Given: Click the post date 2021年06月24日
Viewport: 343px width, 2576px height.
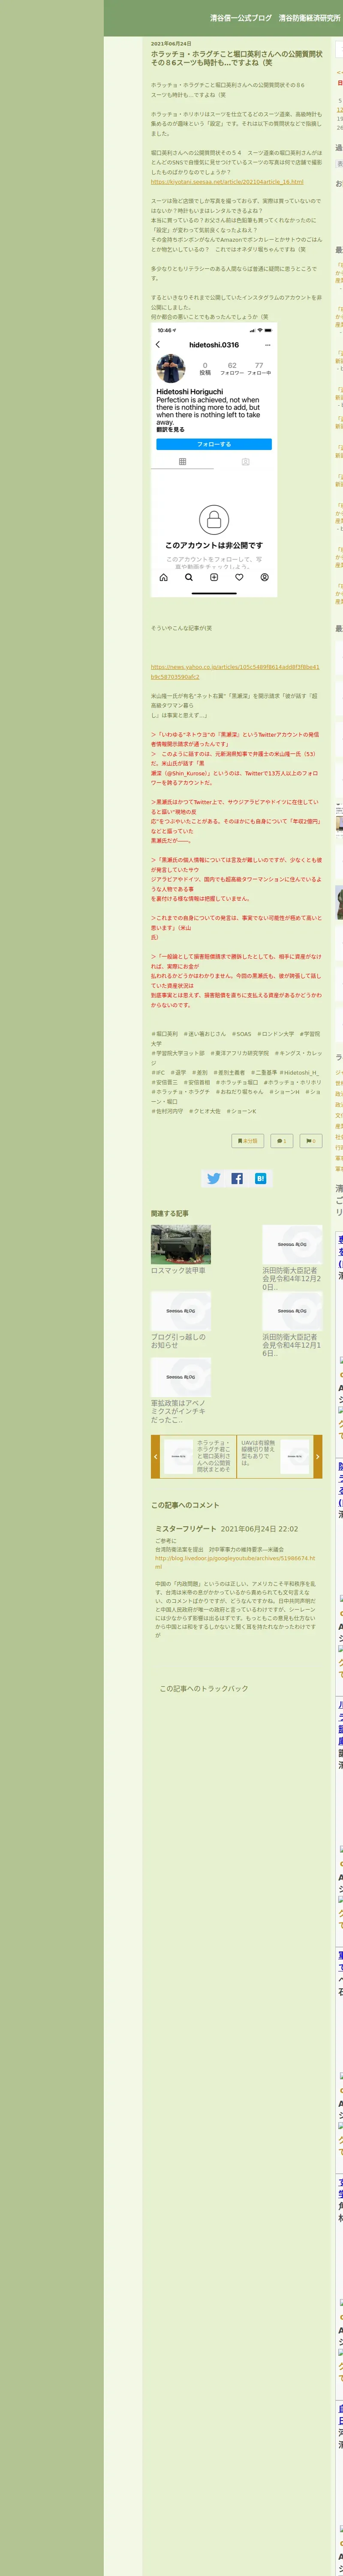Looking at the screenshot, I should pyautogui.click(x=171, y=44).
